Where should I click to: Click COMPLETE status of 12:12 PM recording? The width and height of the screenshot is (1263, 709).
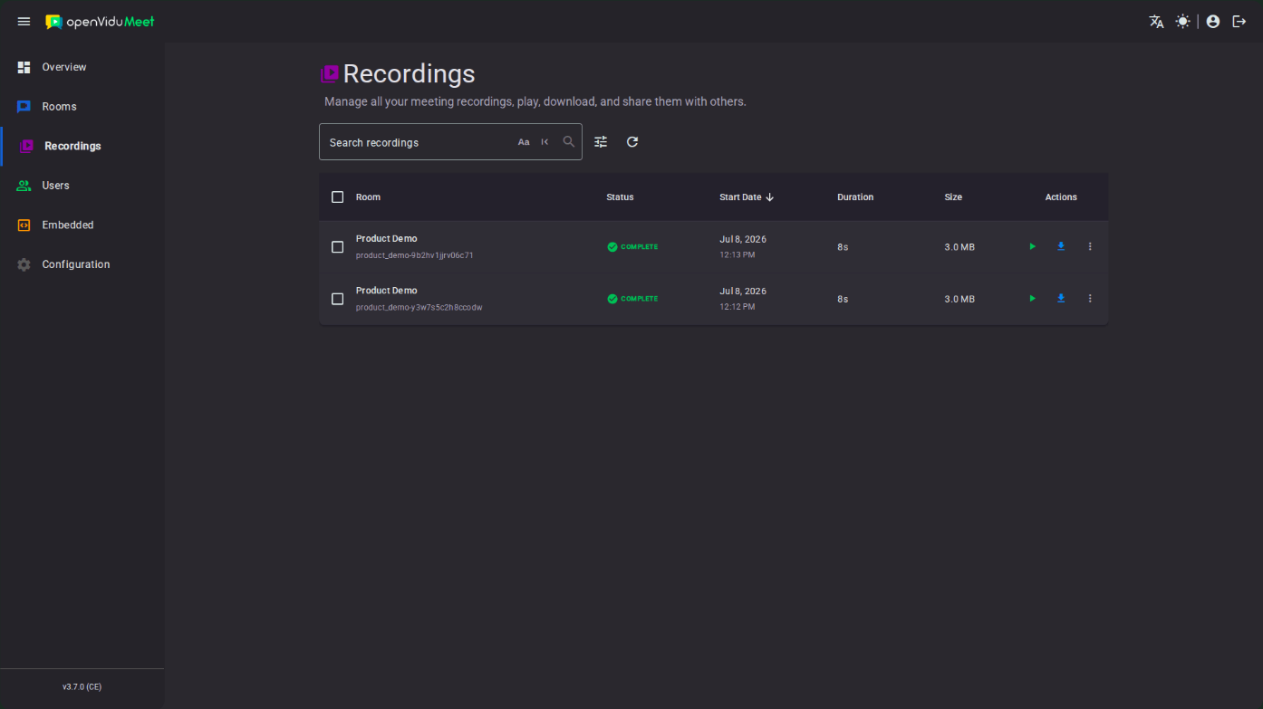632,299
